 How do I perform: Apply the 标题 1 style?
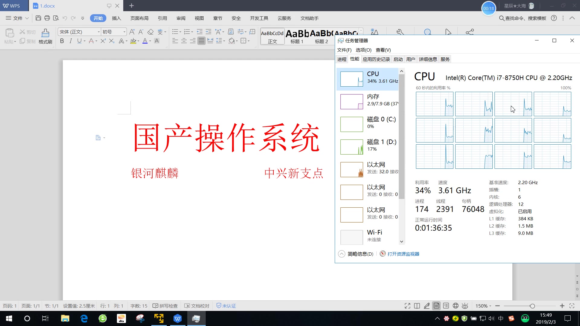297,37
